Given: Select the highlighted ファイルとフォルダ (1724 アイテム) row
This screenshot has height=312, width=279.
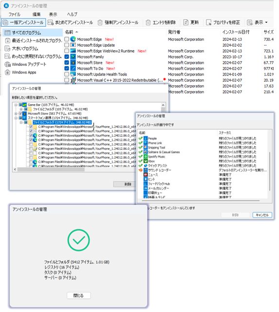Looking at the screenshot, I should click(62, 122).
